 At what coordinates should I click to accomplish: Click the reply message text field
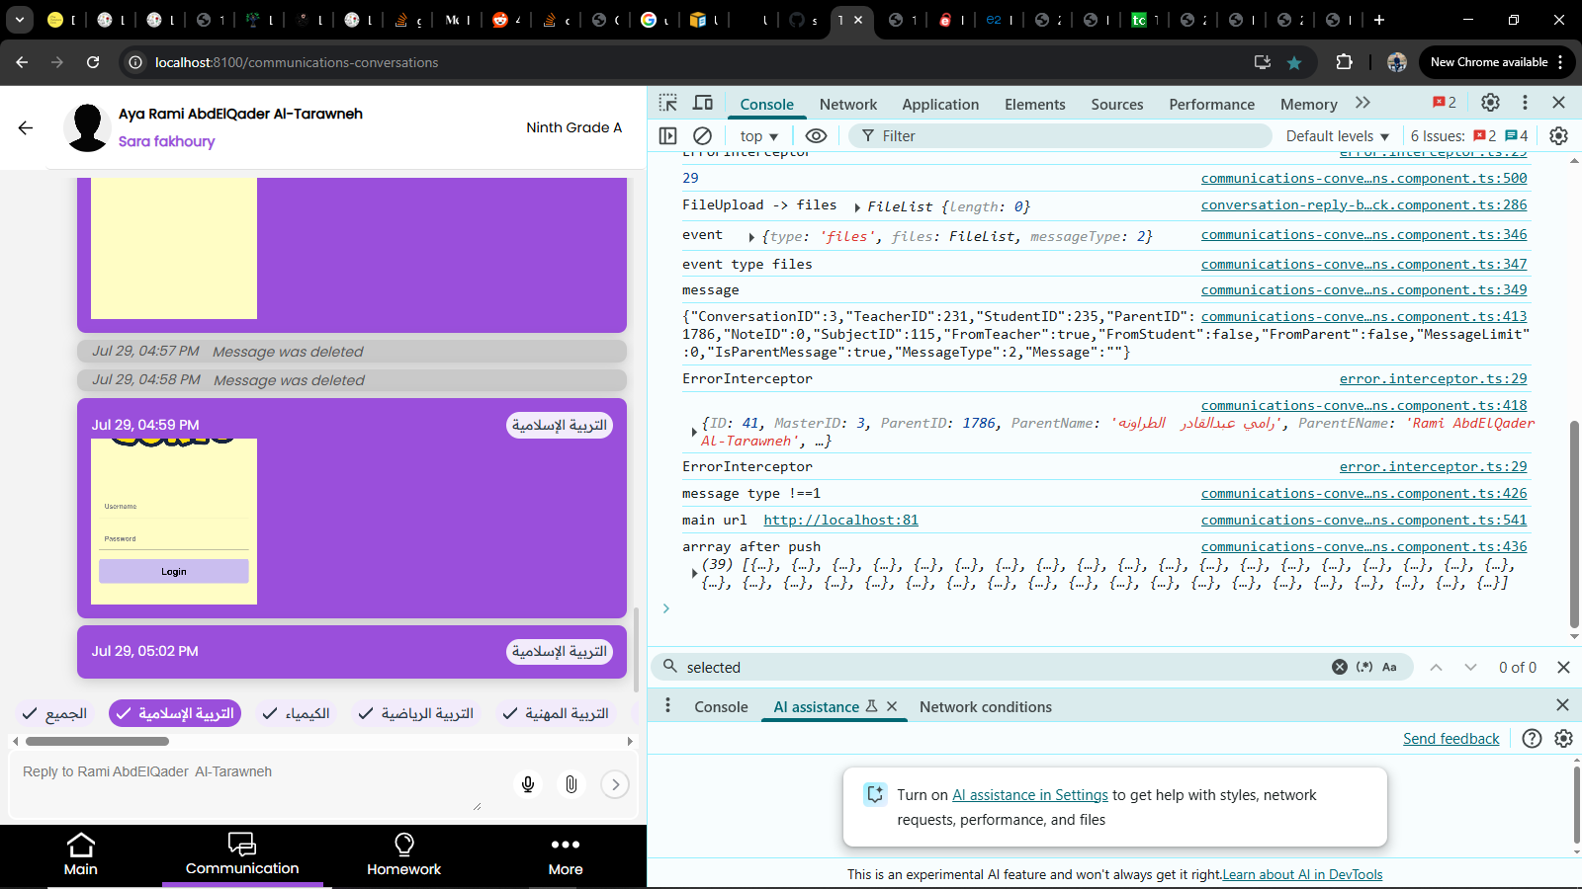tap(247, 785)
